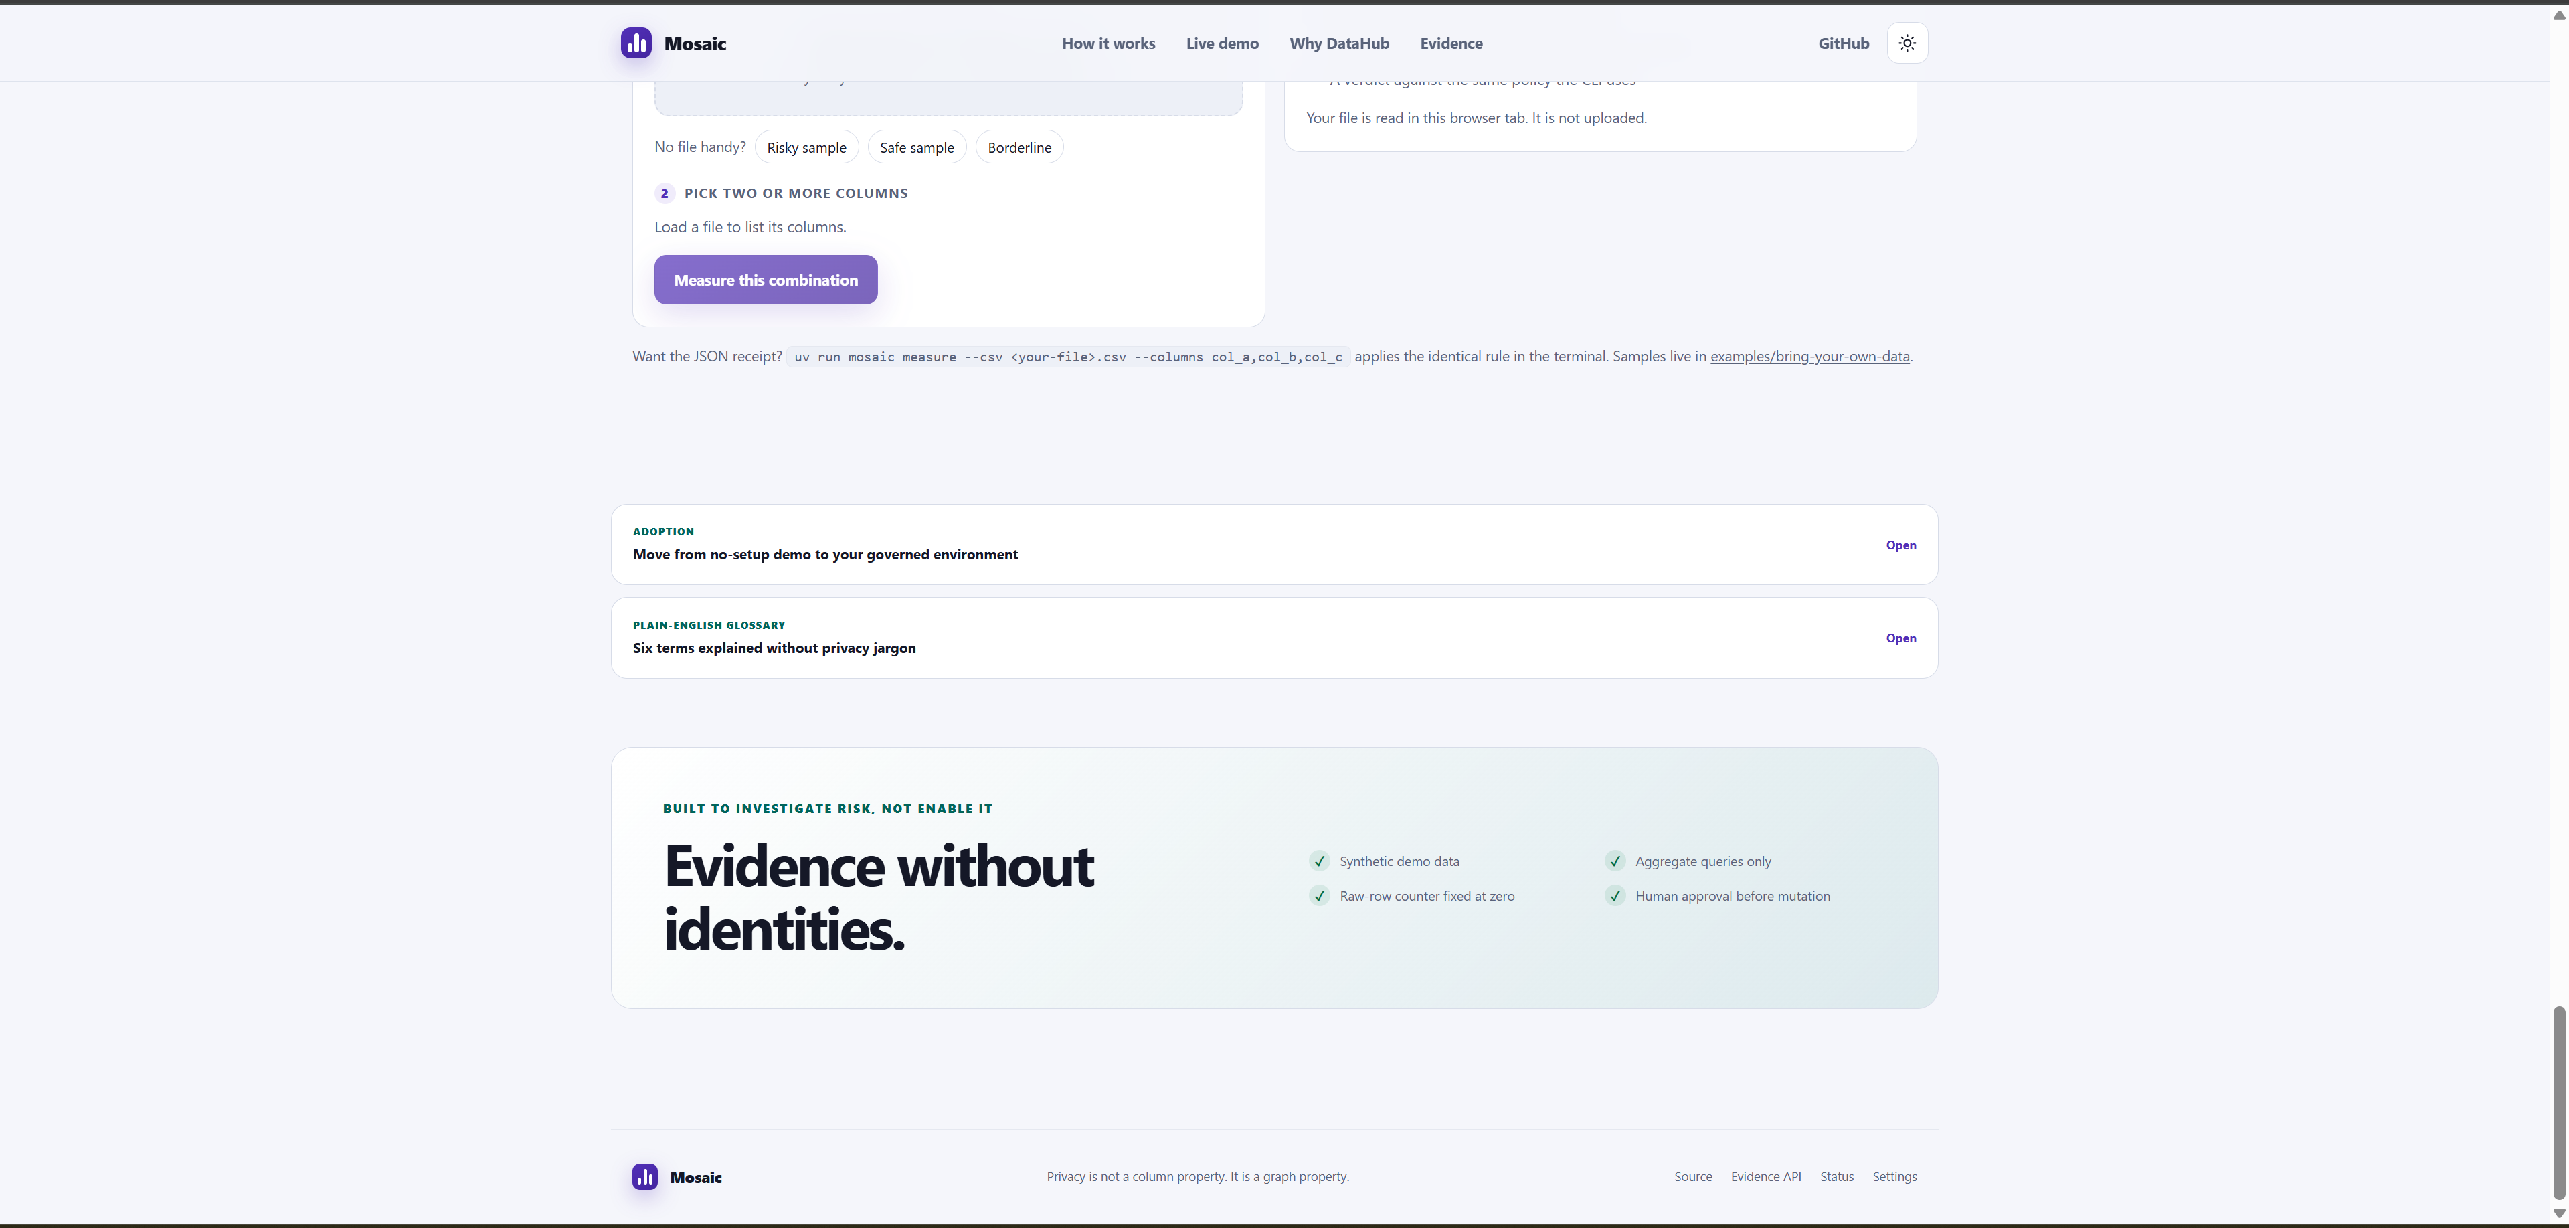Click the footer tagline 'Privacy is not a column property'
2569x1228 pixels.
click(x=1198, y=1177)
